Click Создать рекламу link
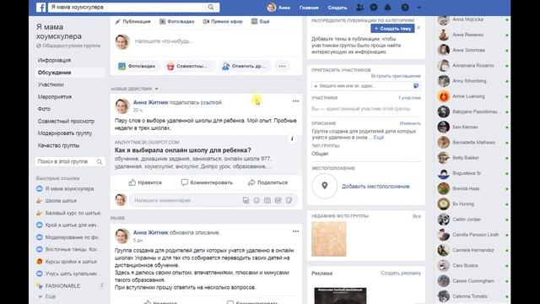Viewport: 540px width, 304px height. click(x=401, y=273)
